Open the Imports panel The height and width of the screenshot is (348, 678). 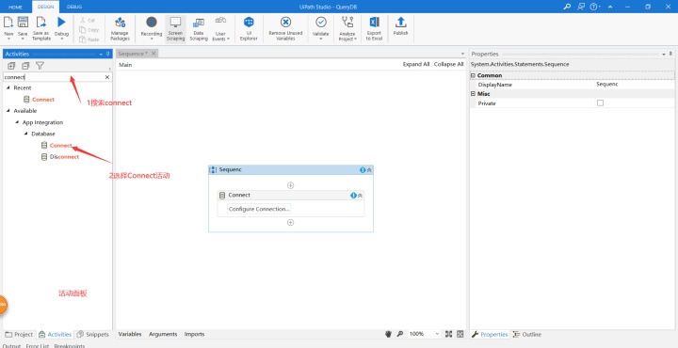(194, 334)
